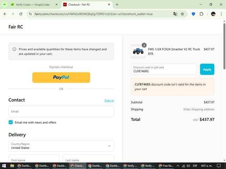
Task: Uncheck Email me with news and offers
Action: 11,122
